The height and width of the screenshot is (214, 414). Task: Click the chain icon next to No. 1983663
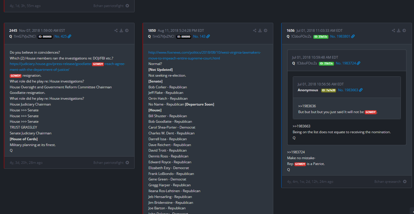361,90
